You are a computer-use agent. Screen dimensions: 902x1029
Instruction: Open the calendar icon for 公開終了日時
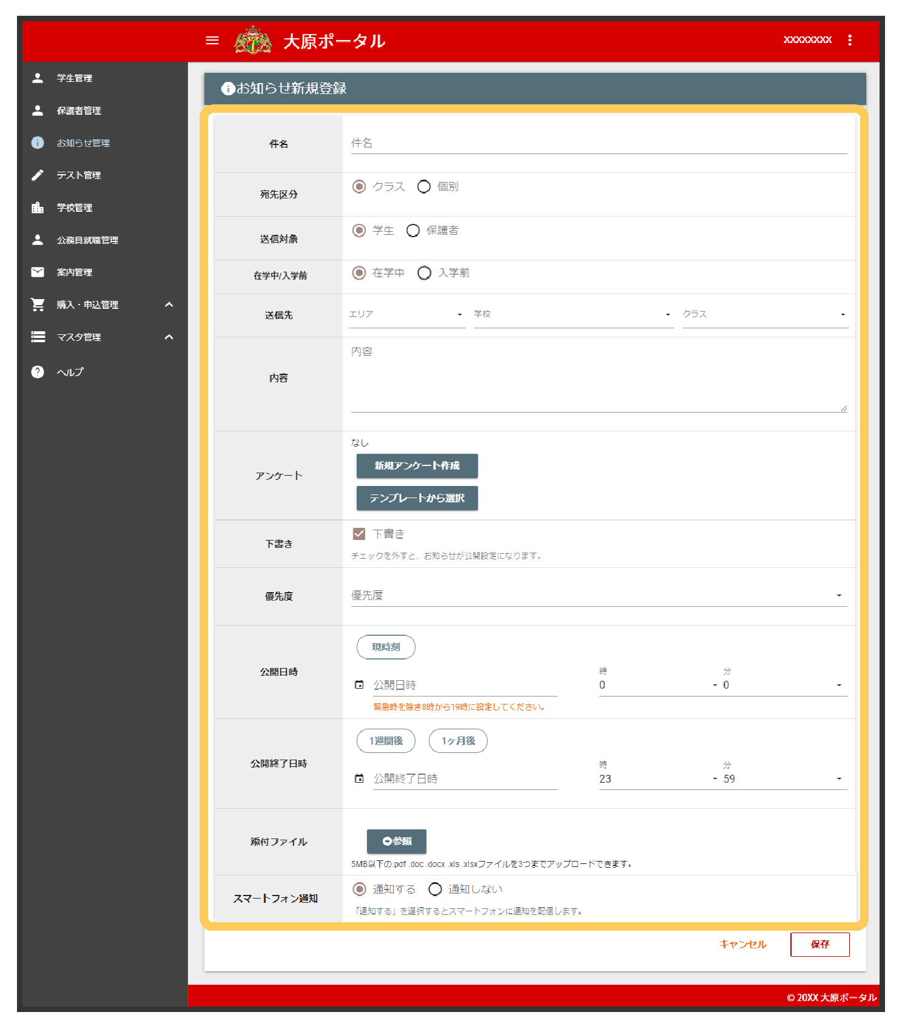[x=359, y=778]
